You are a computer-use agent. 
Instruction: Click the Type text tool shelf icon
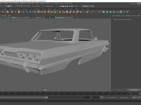point(15,12)
